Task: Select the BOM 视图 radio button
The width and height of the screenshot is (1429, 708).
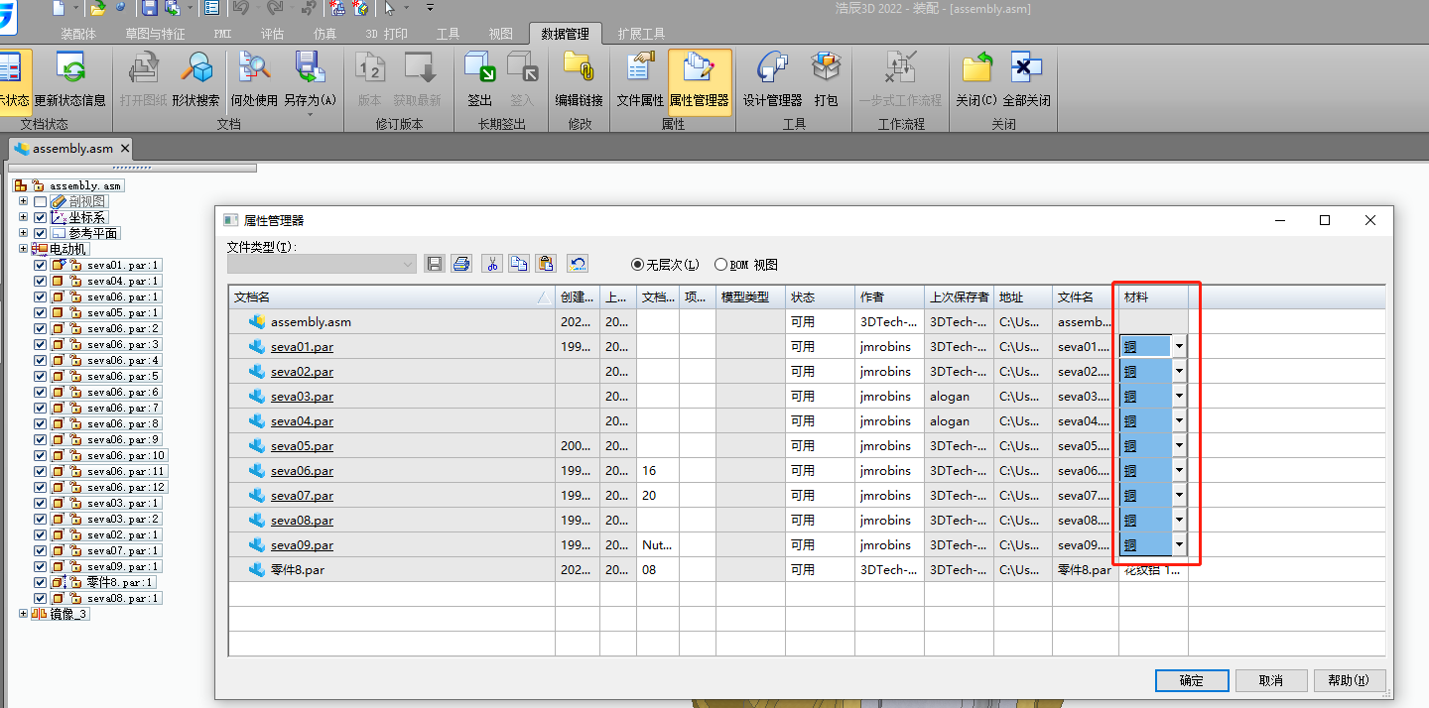Action: tap(720, 265)
